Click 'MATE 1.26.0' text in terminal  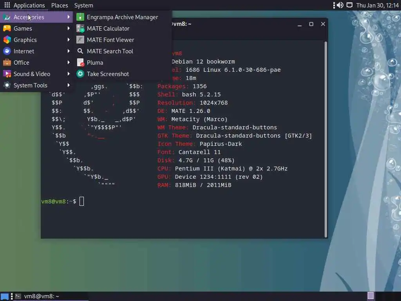[191, 111]
